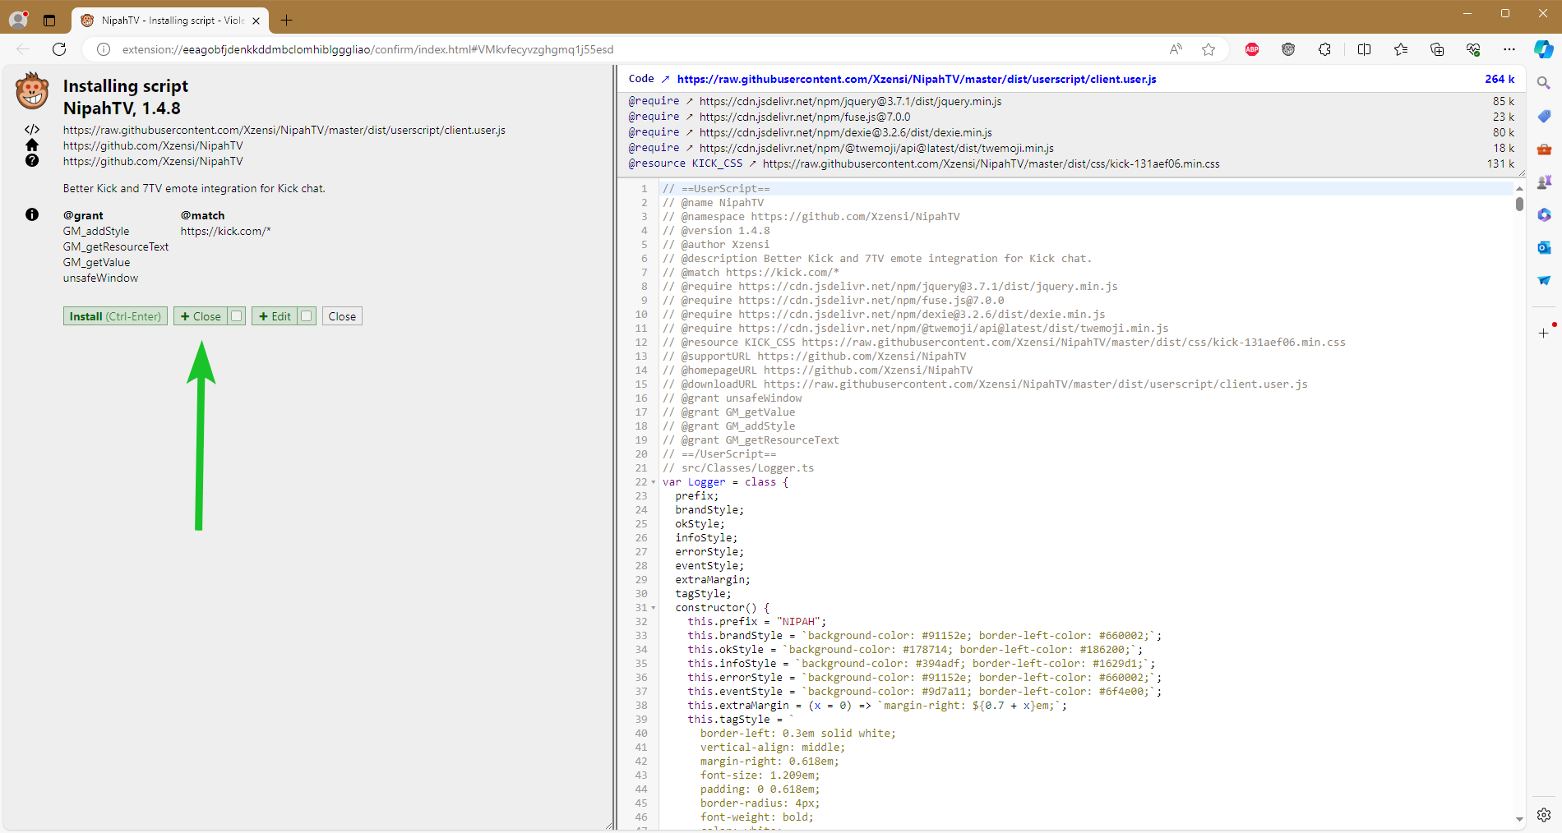Click the + Edit install button
This screenshot has height=833, width=1562.
tap(275, 316)
